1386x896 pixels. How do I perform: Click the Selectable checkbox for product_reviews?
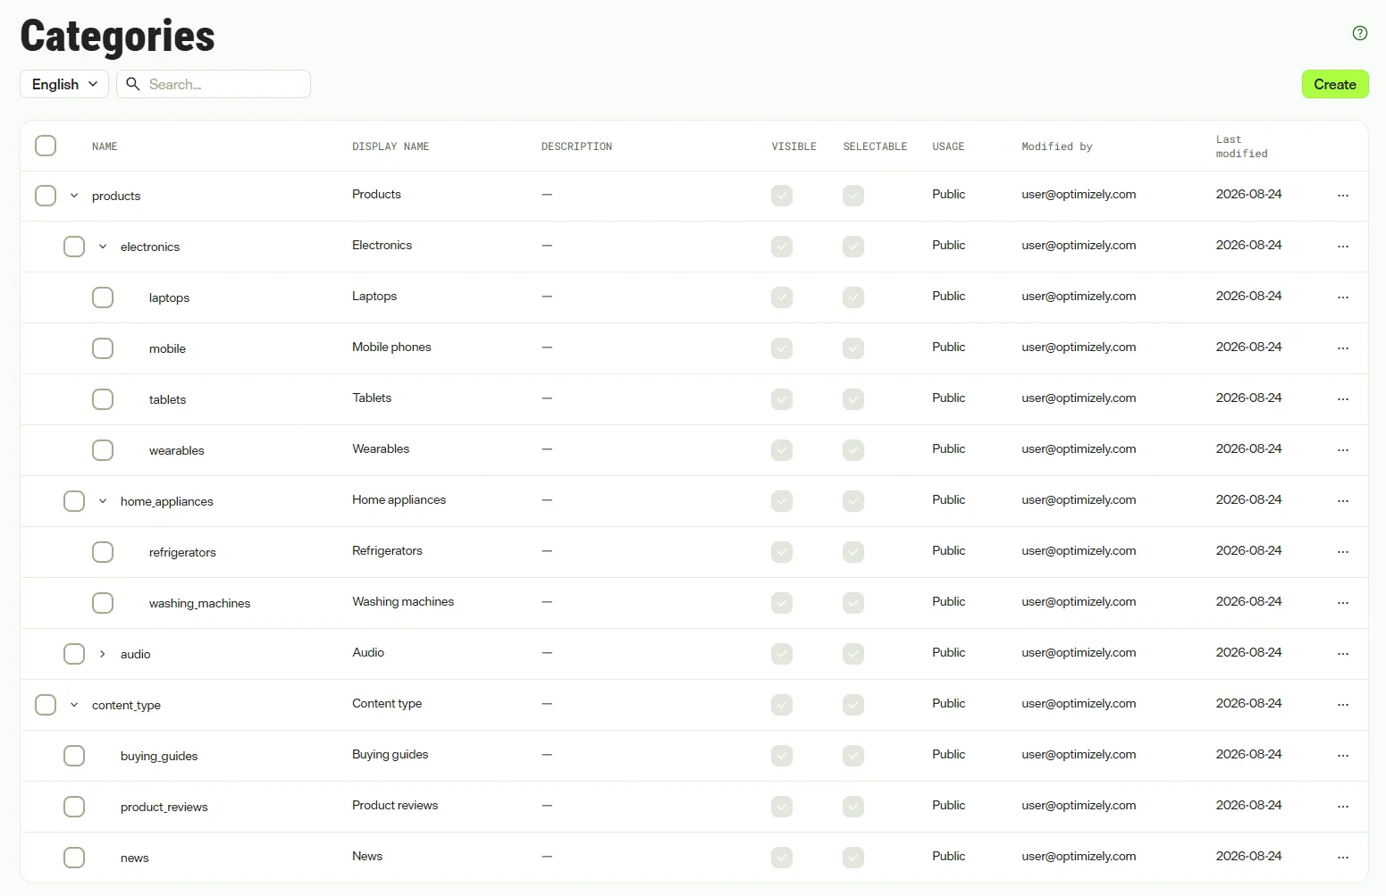[853, 807]
